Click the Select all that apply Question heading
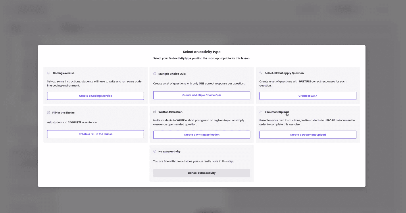Image resolution: width=406 pixels, height=213 pixels. (284, 73)
